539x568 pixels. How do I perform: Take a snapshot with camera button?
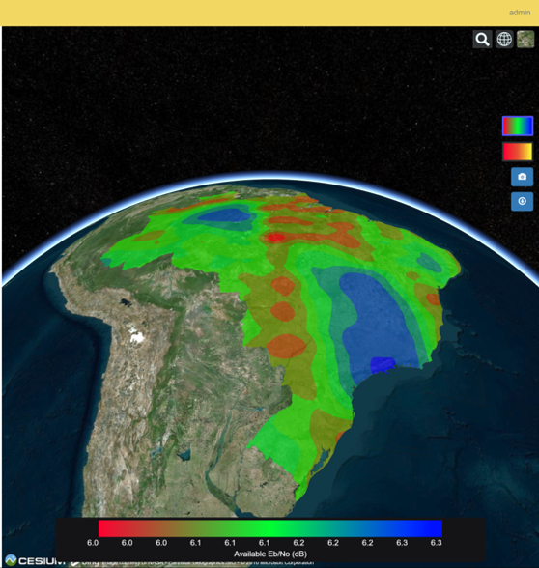pyautogui.click(x=522, y=177)
